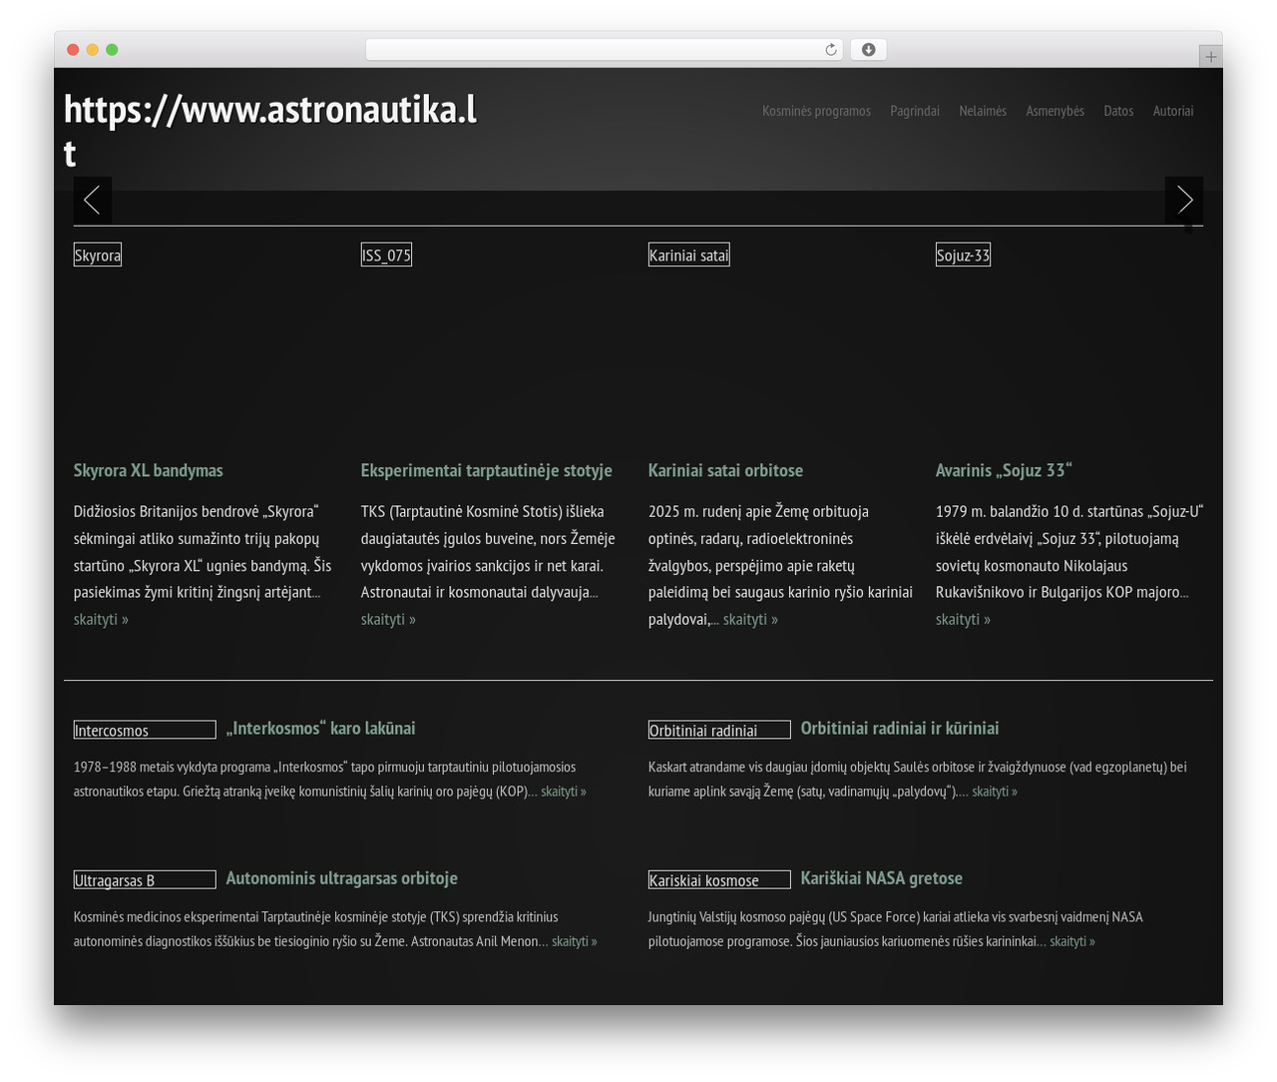1277x1082 pixels.
Task: Open the Pagrindai menu item
Action: (x=915, y=111)
